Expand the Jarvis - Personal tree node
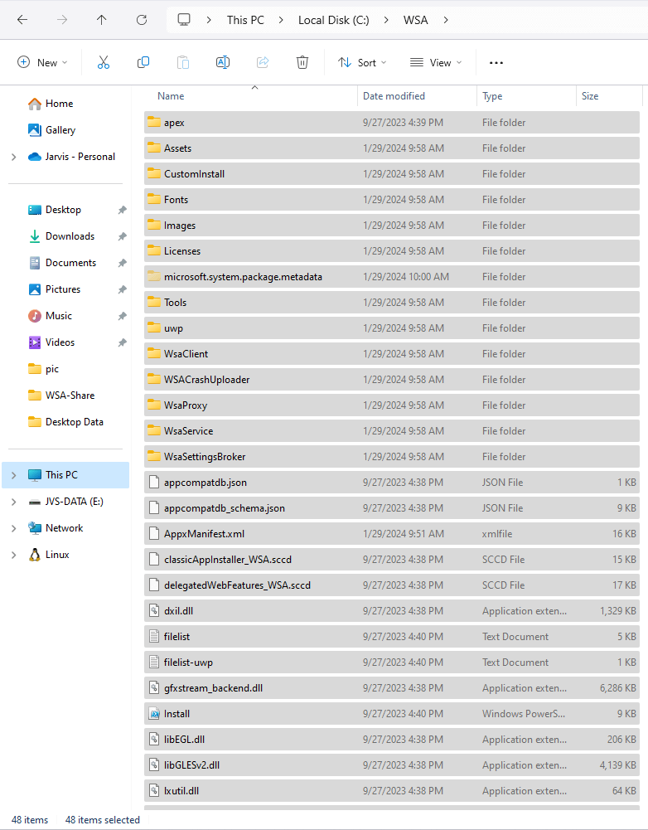648x830 pixels. pos(14,157)
